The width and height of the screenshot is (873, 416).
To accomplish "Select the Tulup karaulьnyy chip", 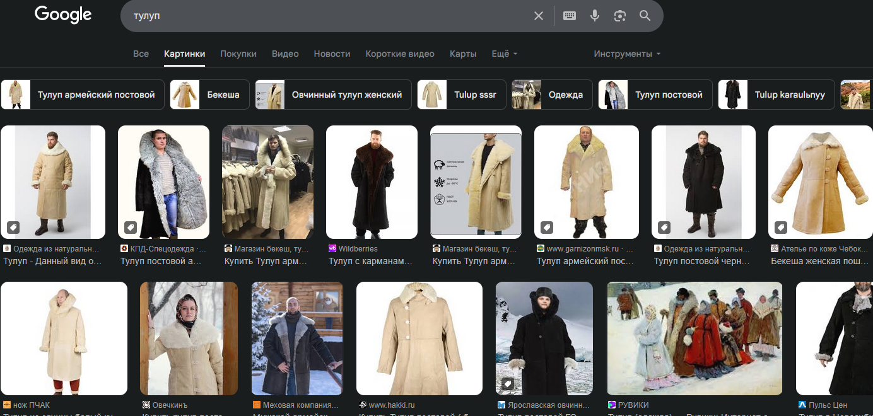I will [x=776, y=95].
